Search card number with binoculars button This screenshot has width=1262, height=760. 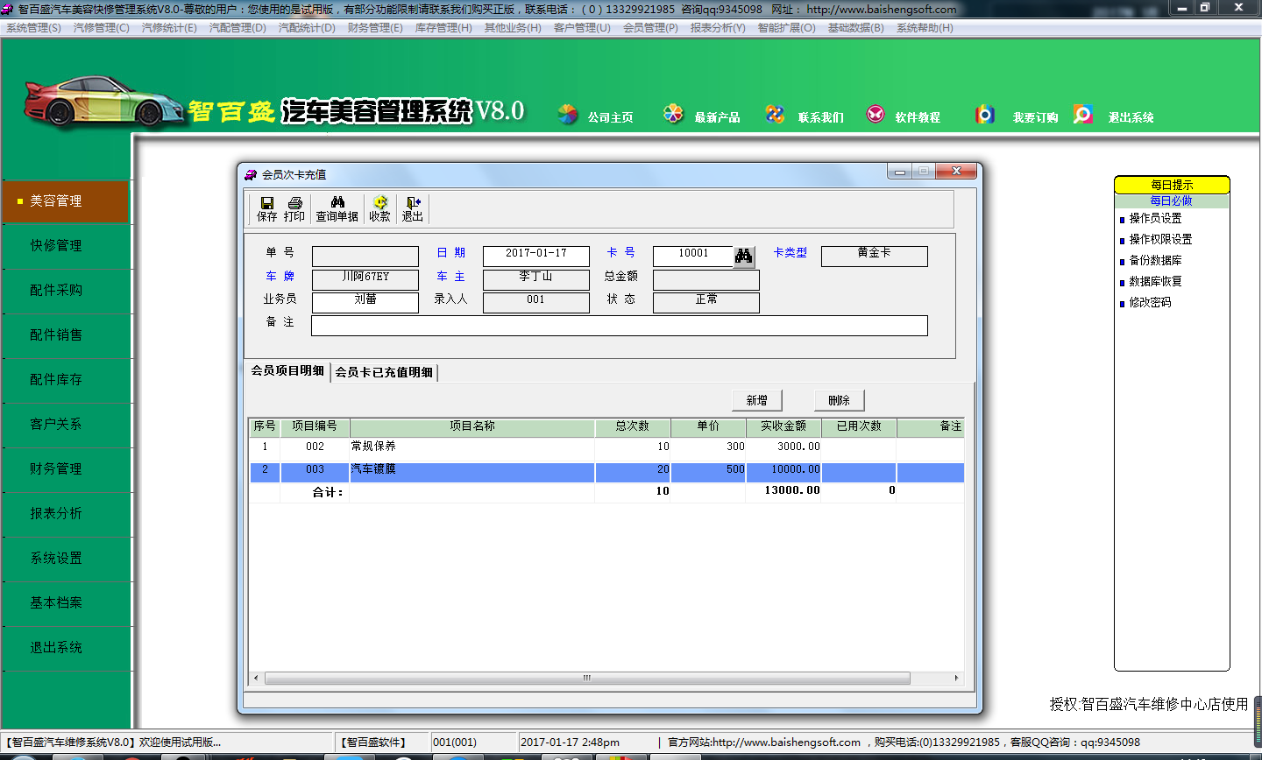pyautogui.click(x=744, y=256)
